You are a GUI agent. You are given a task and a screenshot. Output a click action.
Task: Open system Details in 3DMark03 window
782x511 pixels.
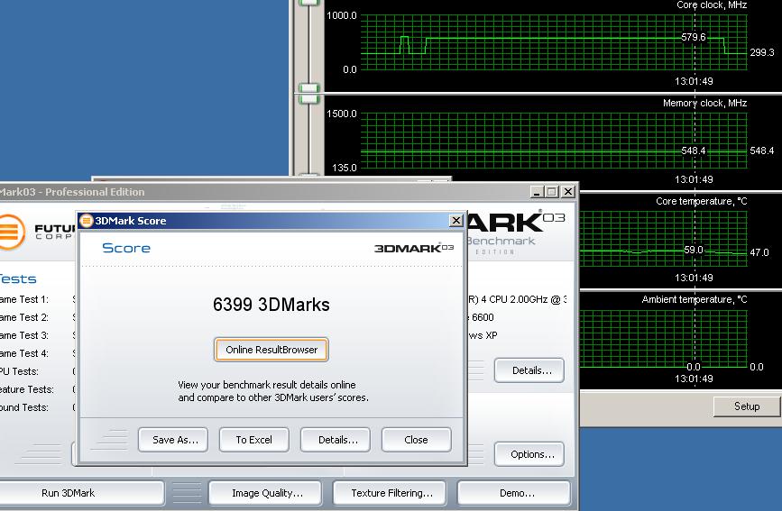[529, 370]
